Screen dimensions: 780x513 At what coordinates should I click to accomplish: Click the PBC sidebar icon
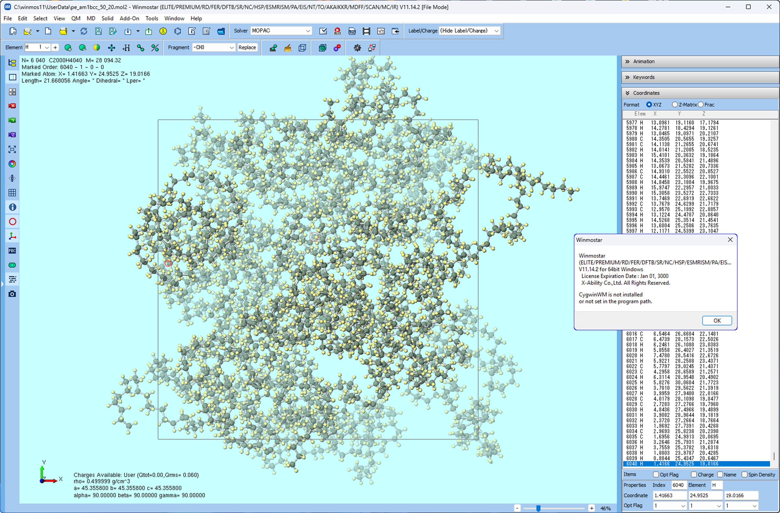click(x=12, y=250)
